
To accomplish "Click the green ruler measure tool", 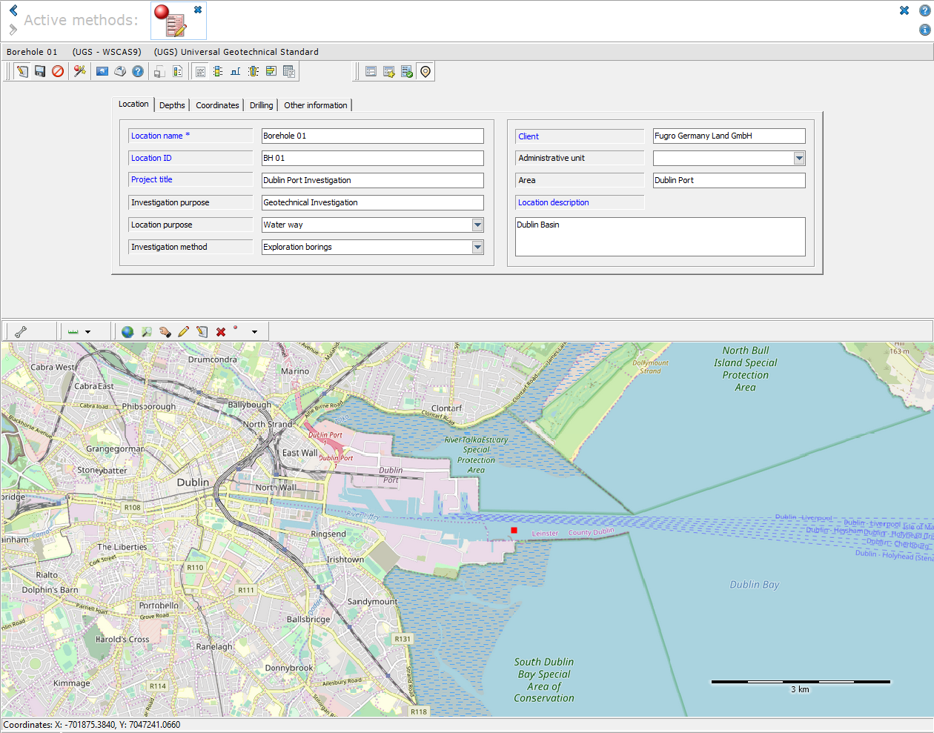I will (x=73, y=331).
